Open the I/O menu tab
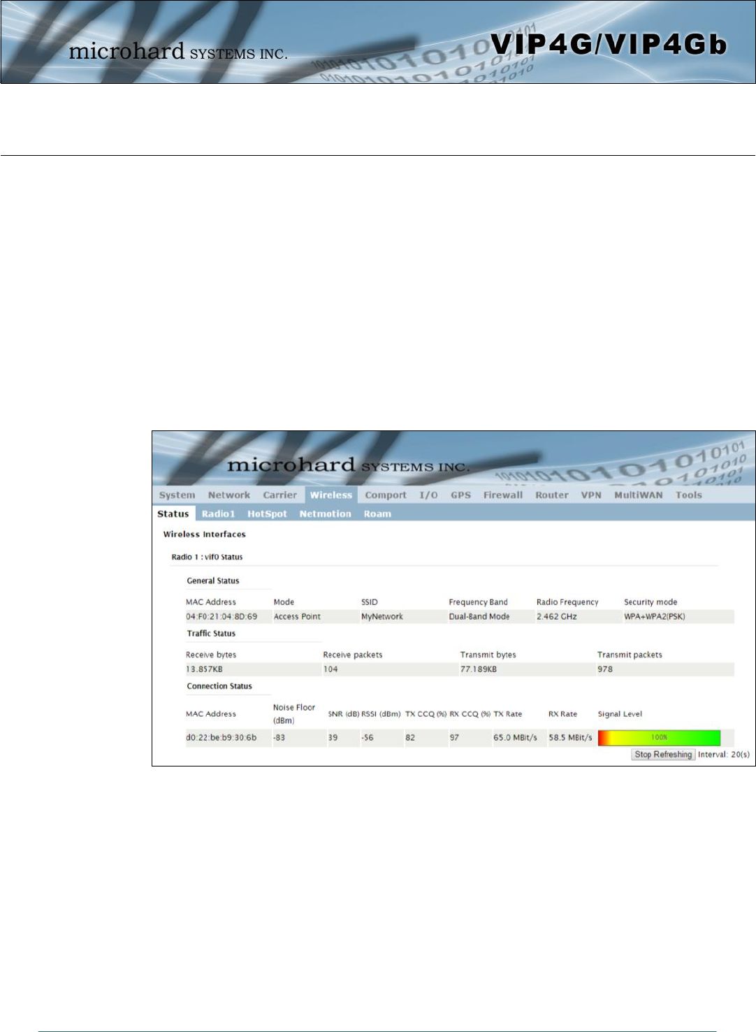Viewport: 756px width, 1032px height. 428,495
